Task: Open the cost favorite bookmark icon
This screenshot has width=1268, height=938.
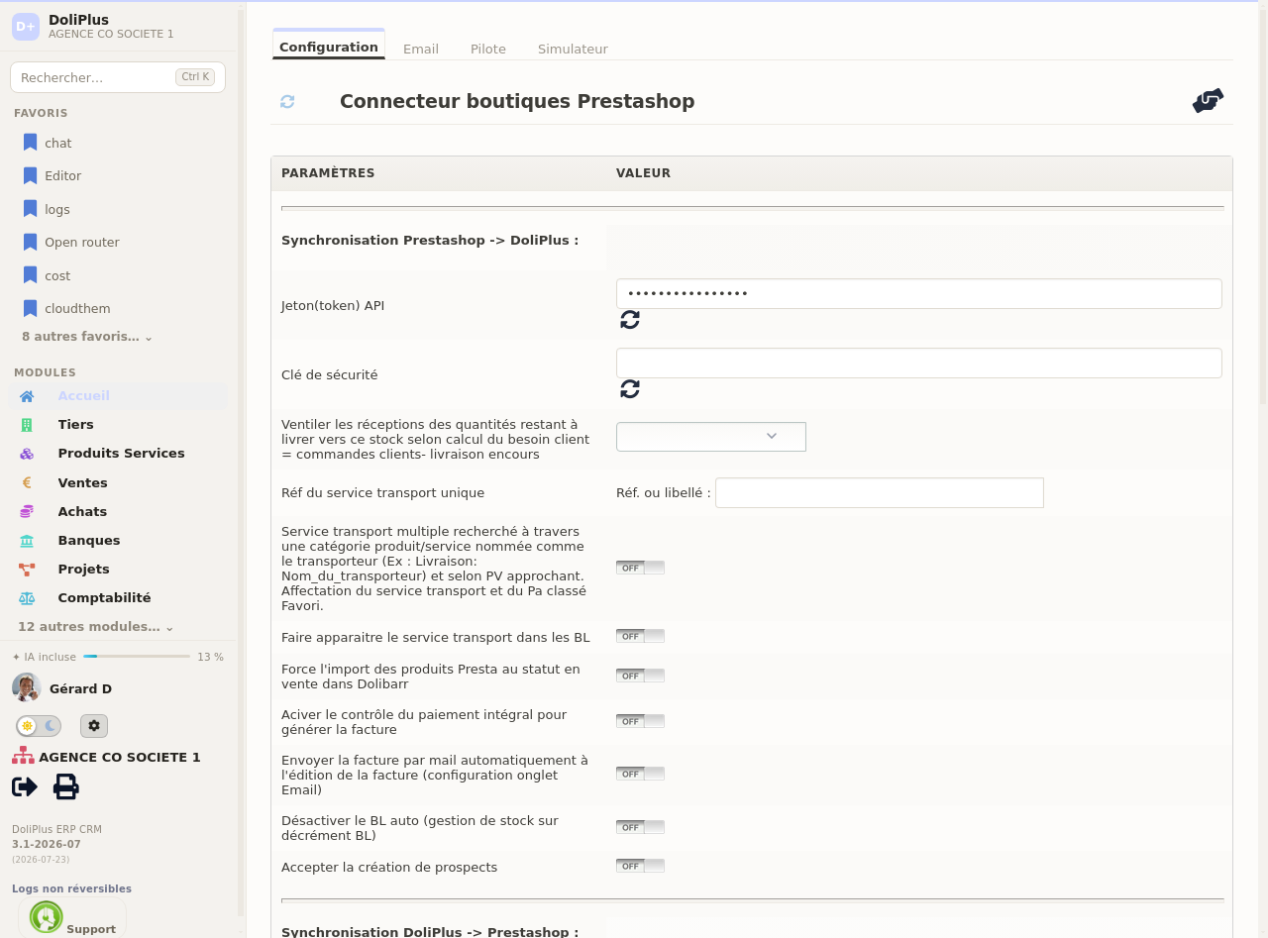Action: 30,275
